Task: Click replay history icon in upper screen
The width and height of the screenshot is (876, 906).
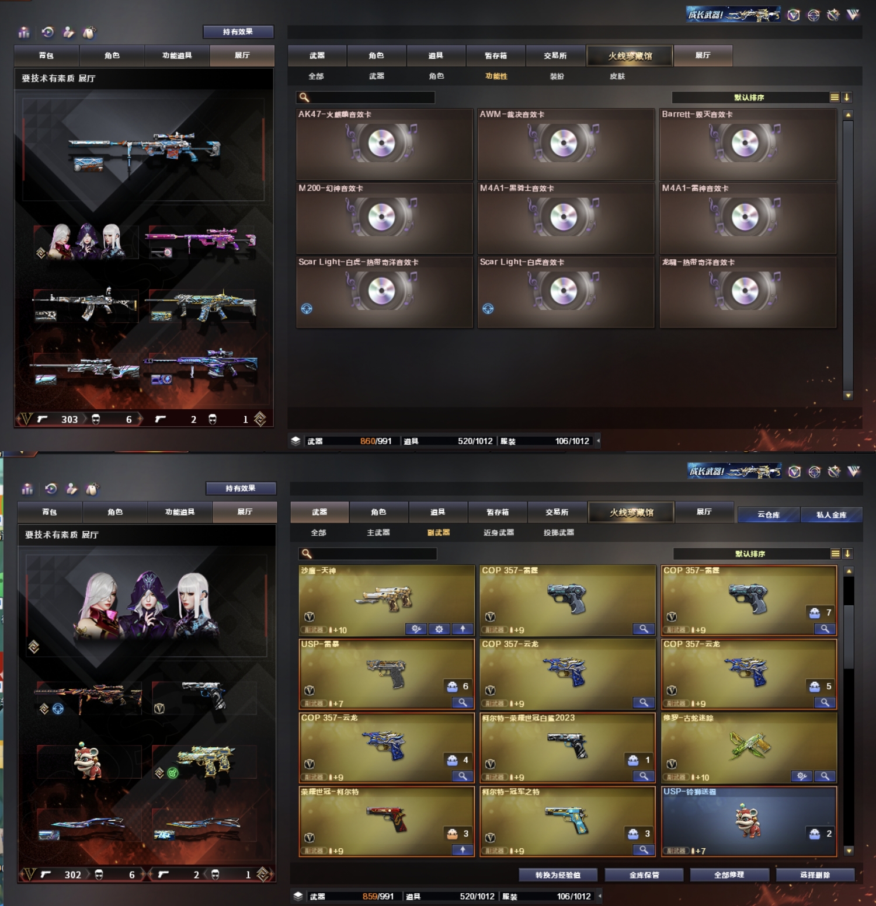Action: coord(48,32)
